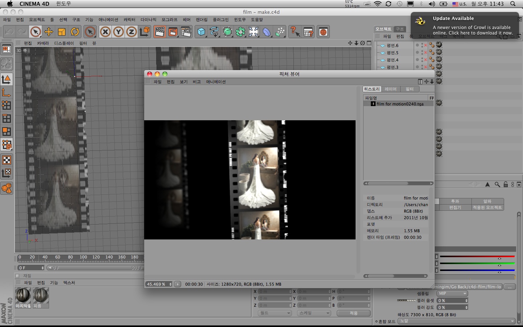Add a cube primitive object
523x327 pixels.
pos(201,32)
